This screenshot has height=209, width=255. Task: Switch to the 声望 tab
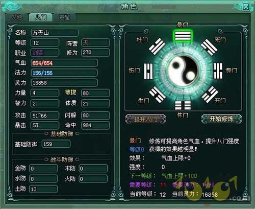(x=64, y=17)
